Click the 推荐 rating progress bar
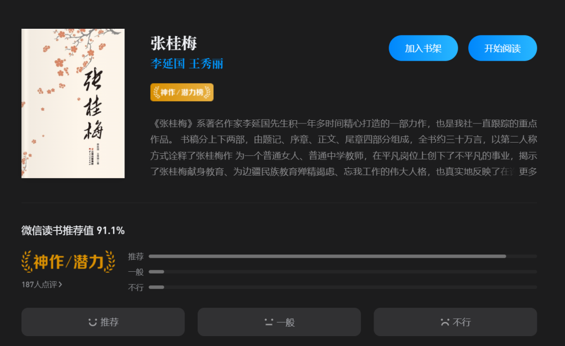 [x=343, y=256]
